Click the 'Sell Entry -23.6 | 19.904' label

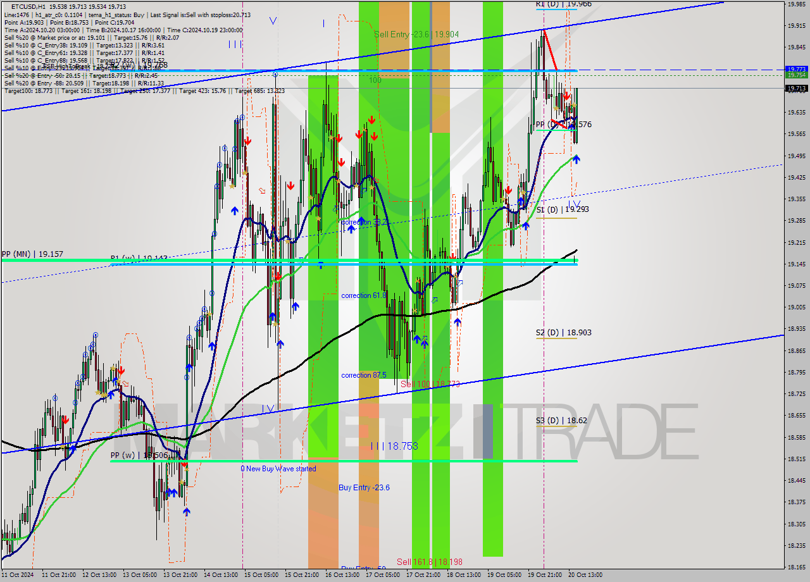point(416,34)
